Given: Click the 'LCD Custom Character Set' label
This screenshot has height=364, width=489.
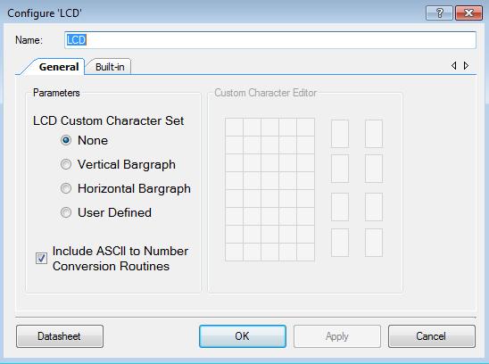Looking at the screenshot, I should pos(108,120).
